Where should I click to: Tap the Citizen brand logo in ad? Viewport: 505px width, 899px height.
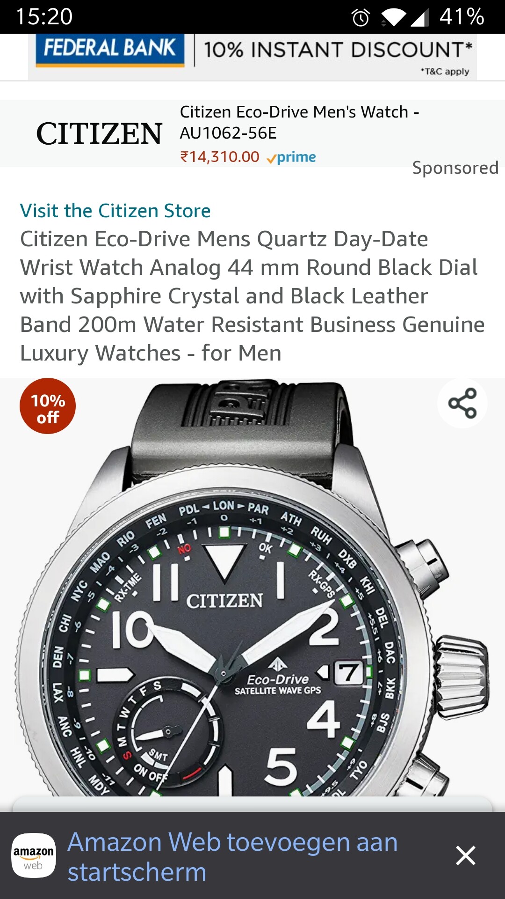point(99,134)
